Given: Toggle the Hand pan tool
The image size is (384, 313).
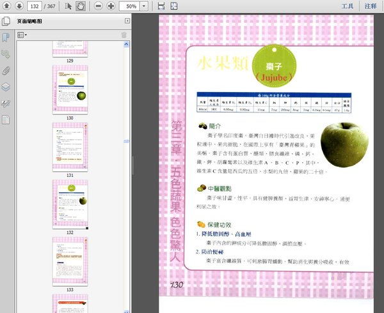Looking at the screenshot, I should 81,6.
